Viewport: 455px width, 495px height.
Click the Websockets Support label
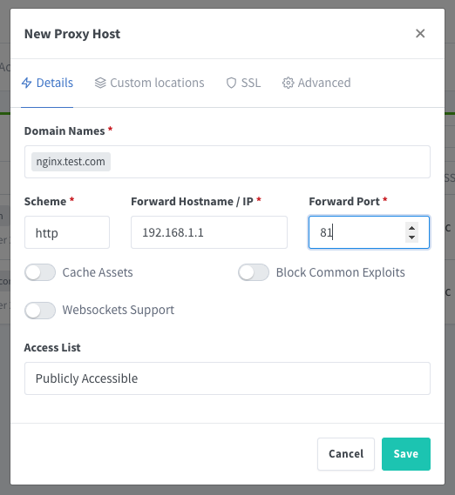coord(119,310)
